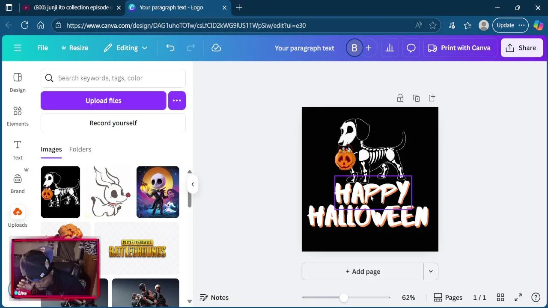The width and height of the screenshot is (548, 308).
Task: Open the Brand side panel
Action: [x=18, y=184]
